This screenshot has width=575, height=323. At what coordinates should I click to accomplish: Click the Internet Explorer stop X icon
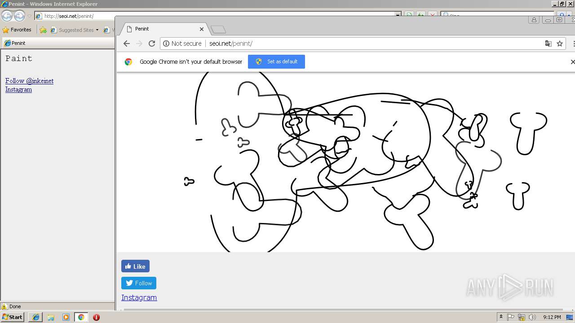tap(433, 15)
